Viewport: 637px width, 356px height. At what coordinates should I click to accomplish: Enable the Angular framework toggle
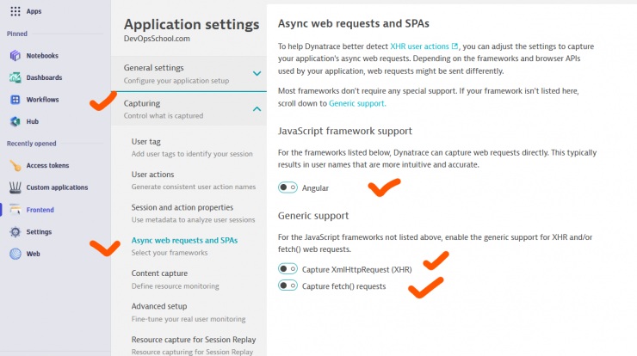pos(288,187)
